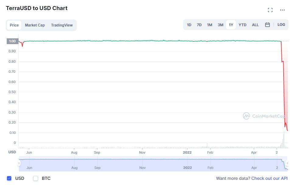Switch to the Market Cap tab

[x=35, y=25]
